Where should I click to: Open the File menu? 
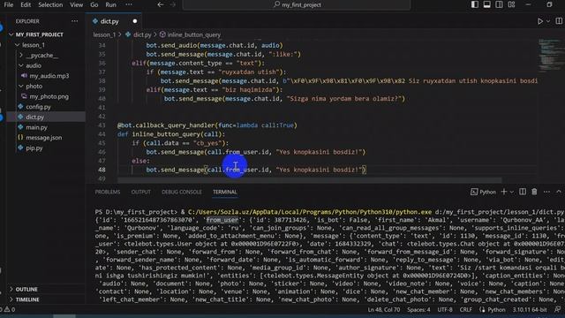point(8,4)
